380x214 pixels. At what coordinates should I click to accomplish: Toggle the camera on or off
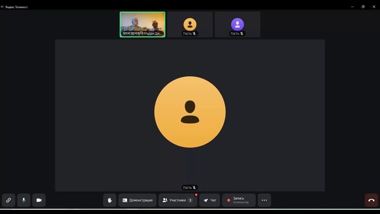[39, 200]
